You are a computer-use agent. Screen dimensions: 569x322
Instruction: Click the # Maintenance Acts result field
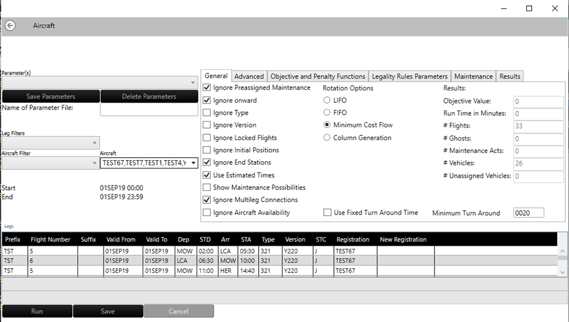(x=539, y=151)
